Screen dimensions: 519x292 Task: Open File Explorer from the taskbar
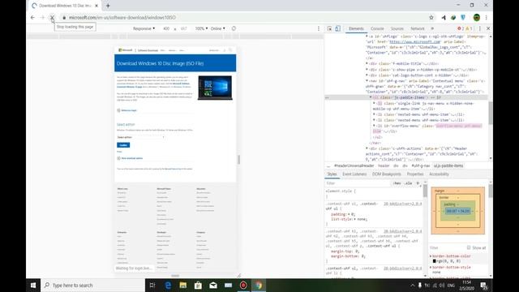pyautogui.click(x=182, y=285)
